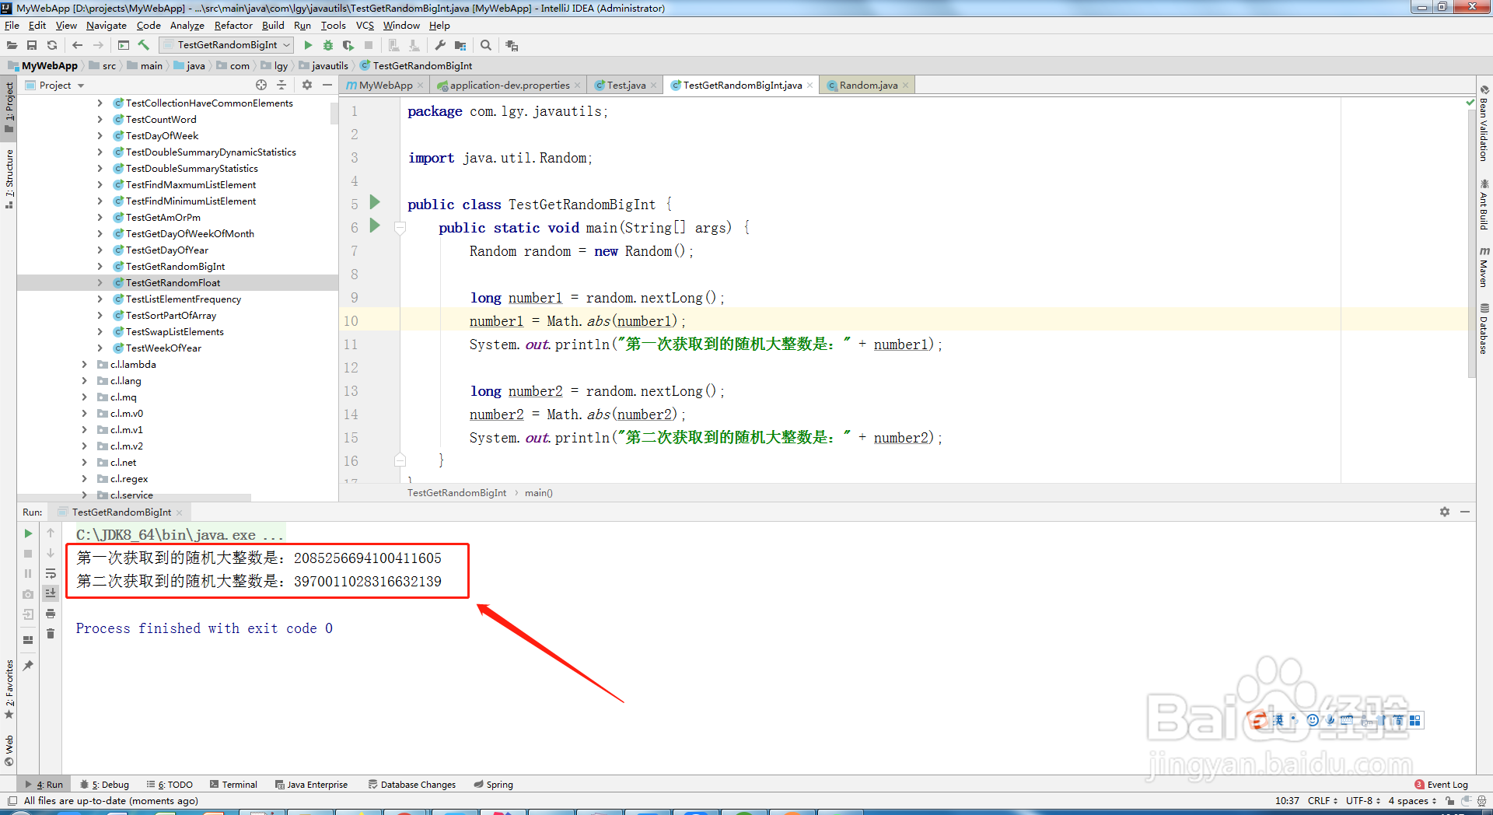Toggle scroll-to-end in the Run console
Screen dimensions: 1493x815
tap(51, 593)
